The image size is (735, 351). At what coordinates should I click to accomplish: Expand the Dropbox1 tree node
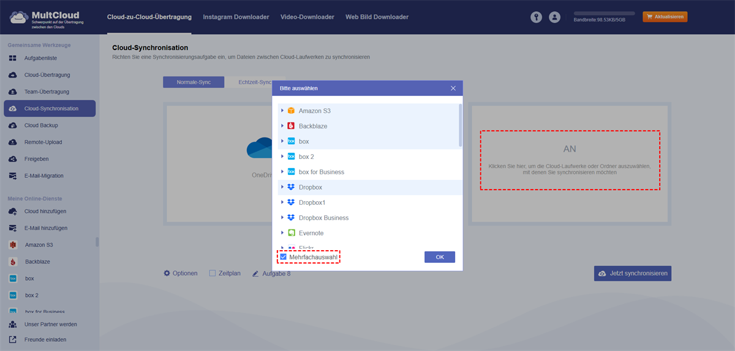282,202
